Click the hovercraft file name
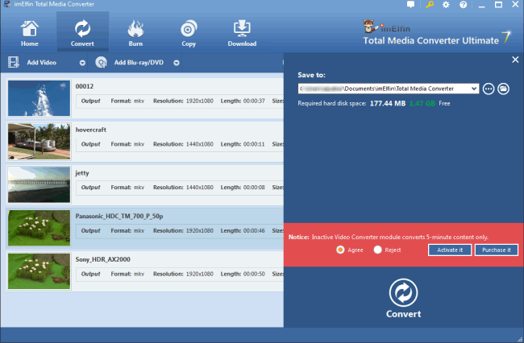 click(91, 130)
